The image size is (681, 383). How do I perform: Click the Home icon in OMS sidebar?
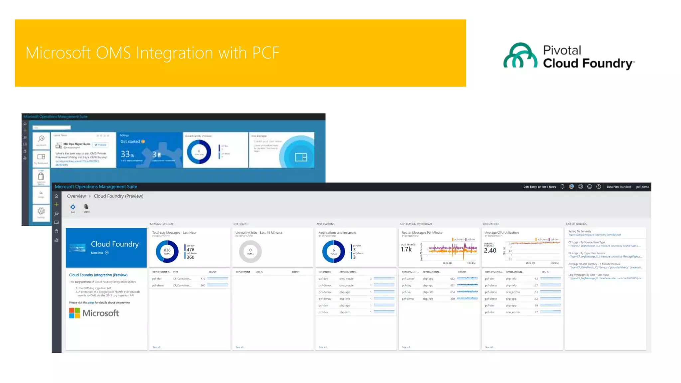57,196
